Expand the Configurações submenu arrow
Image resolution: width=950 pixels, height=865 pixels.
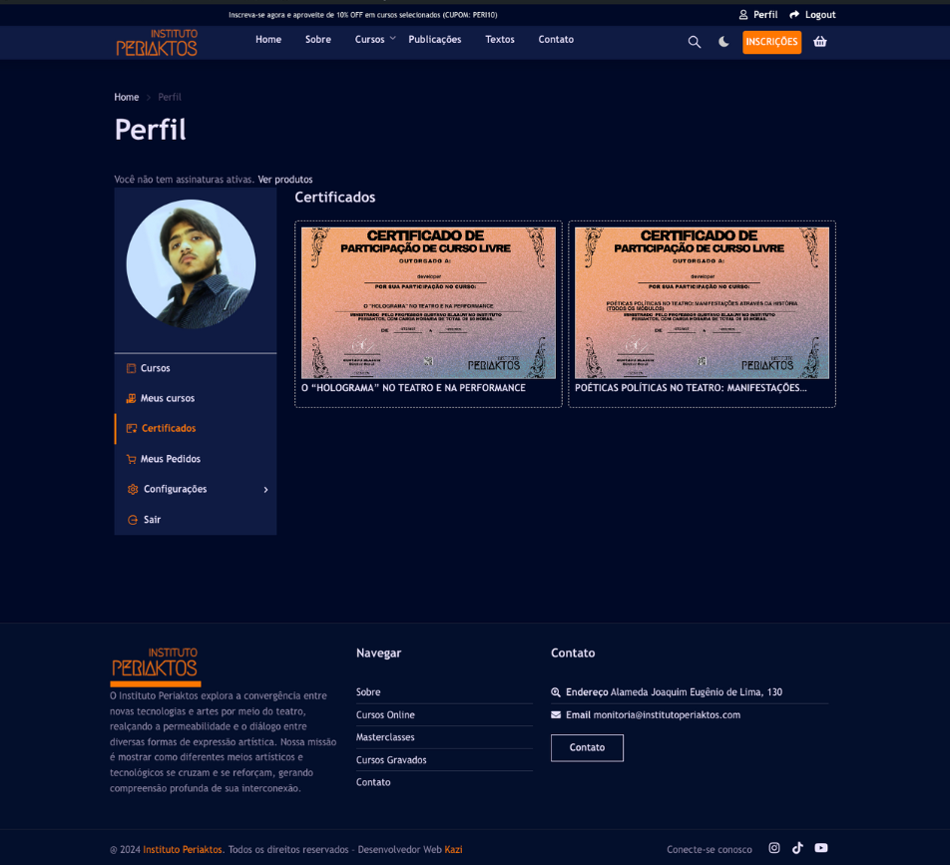click(266, 490)
